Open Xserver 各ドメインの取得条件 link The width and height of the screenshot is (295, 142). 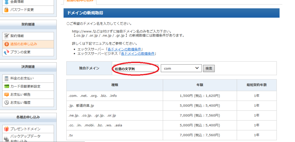(x=125, y=49)
